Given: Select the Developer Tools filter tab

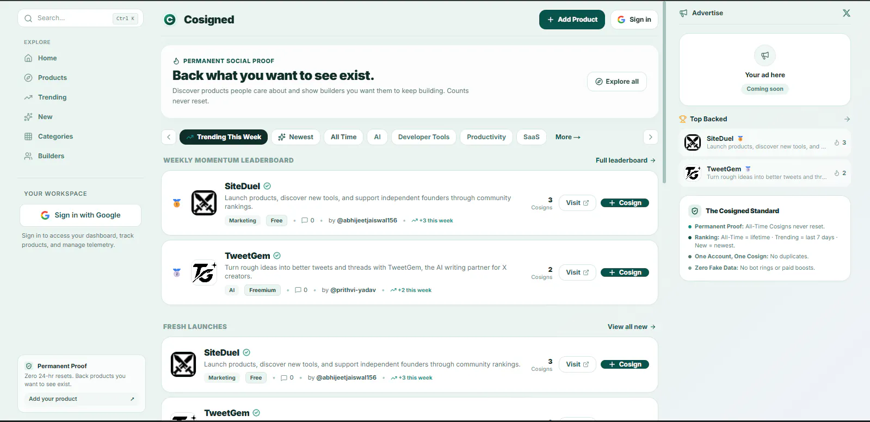Looking at the screenshot, I should tap(424, 137).
